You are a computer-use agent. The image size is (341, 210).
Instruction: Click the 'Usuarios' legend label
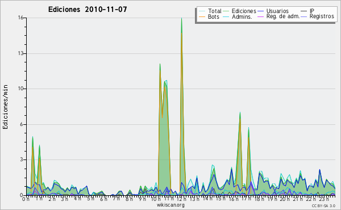tap(277, 11)
